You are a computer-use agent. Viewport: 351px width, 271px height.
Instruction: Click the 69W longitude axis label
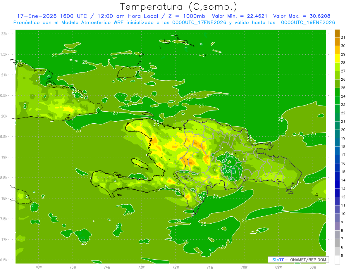click(278, 267)
